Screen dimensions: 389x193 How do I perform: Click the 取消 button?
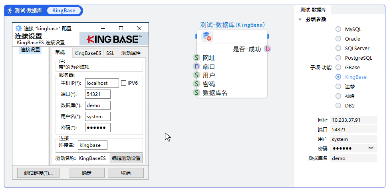(126, 173)
